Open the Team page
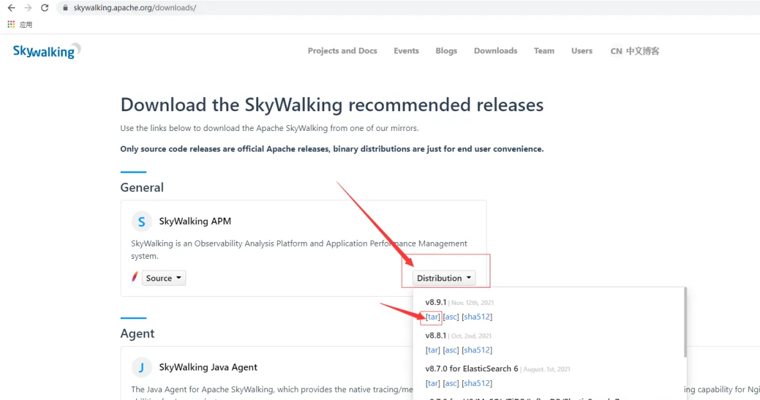This screenshot has width=760, height=400. [x=544, y=51]
